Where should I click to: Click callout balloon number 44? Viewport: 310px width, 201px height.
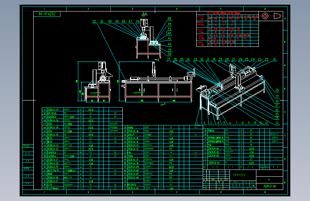[x=169, y=24]
